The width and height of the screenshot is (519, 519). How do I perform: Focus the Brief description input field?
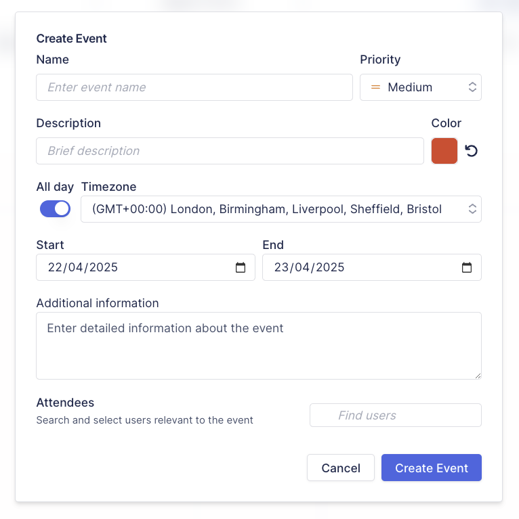point(230,151)
